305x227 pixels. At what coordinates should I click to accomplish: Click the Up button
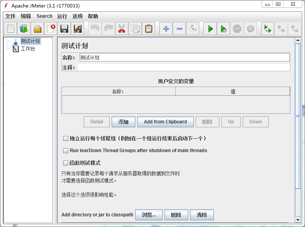pos(231,122)
